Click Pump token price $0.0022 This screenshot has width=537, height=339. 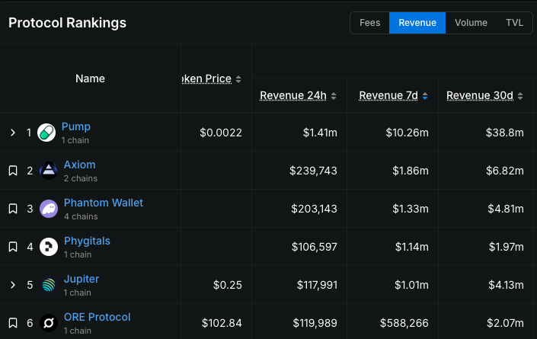(221, 133)
